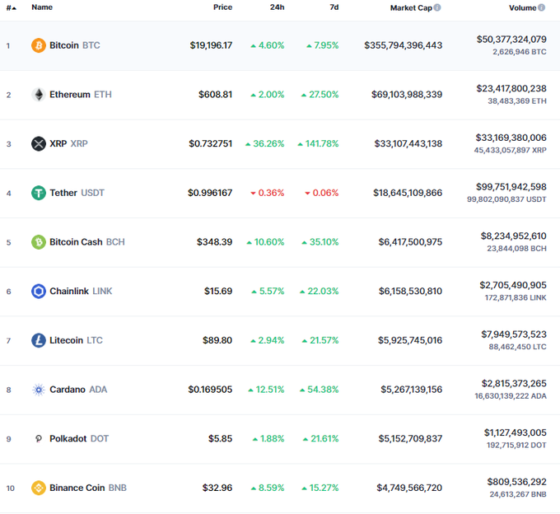Open the Bitcoin Cash BCH name link

tap(87, 242)
